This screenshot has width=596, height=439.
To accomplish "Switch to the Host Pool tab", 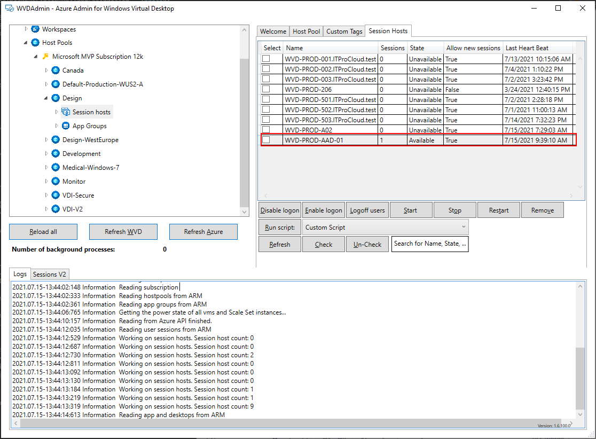I will pyautogui.click(x=307, y=32).
